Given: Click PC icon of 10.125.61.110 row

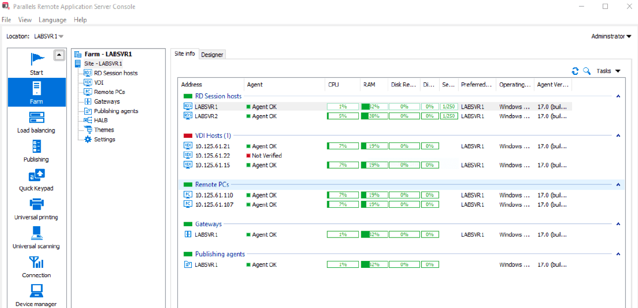Looking at the screenshot, I should (x=188, y=195).
